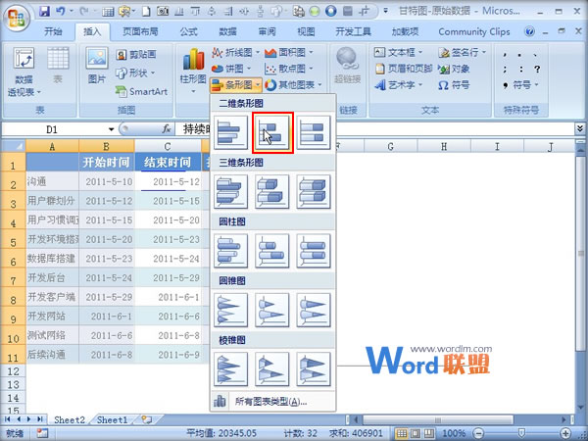Switch to Normal view in status bar
The image size is (588, 441).
pos(401,434)
